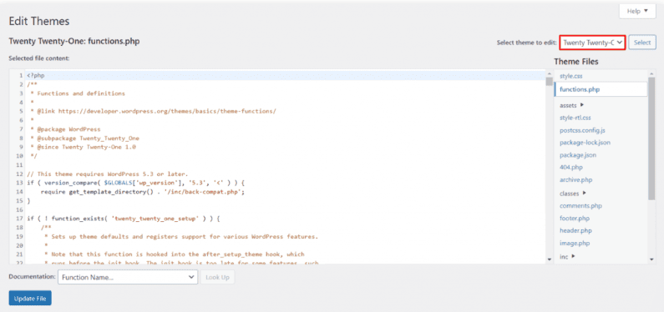The image size is (664, 312).
Task: Click the code editor scrollbar thumb
Action: [550, 81]
